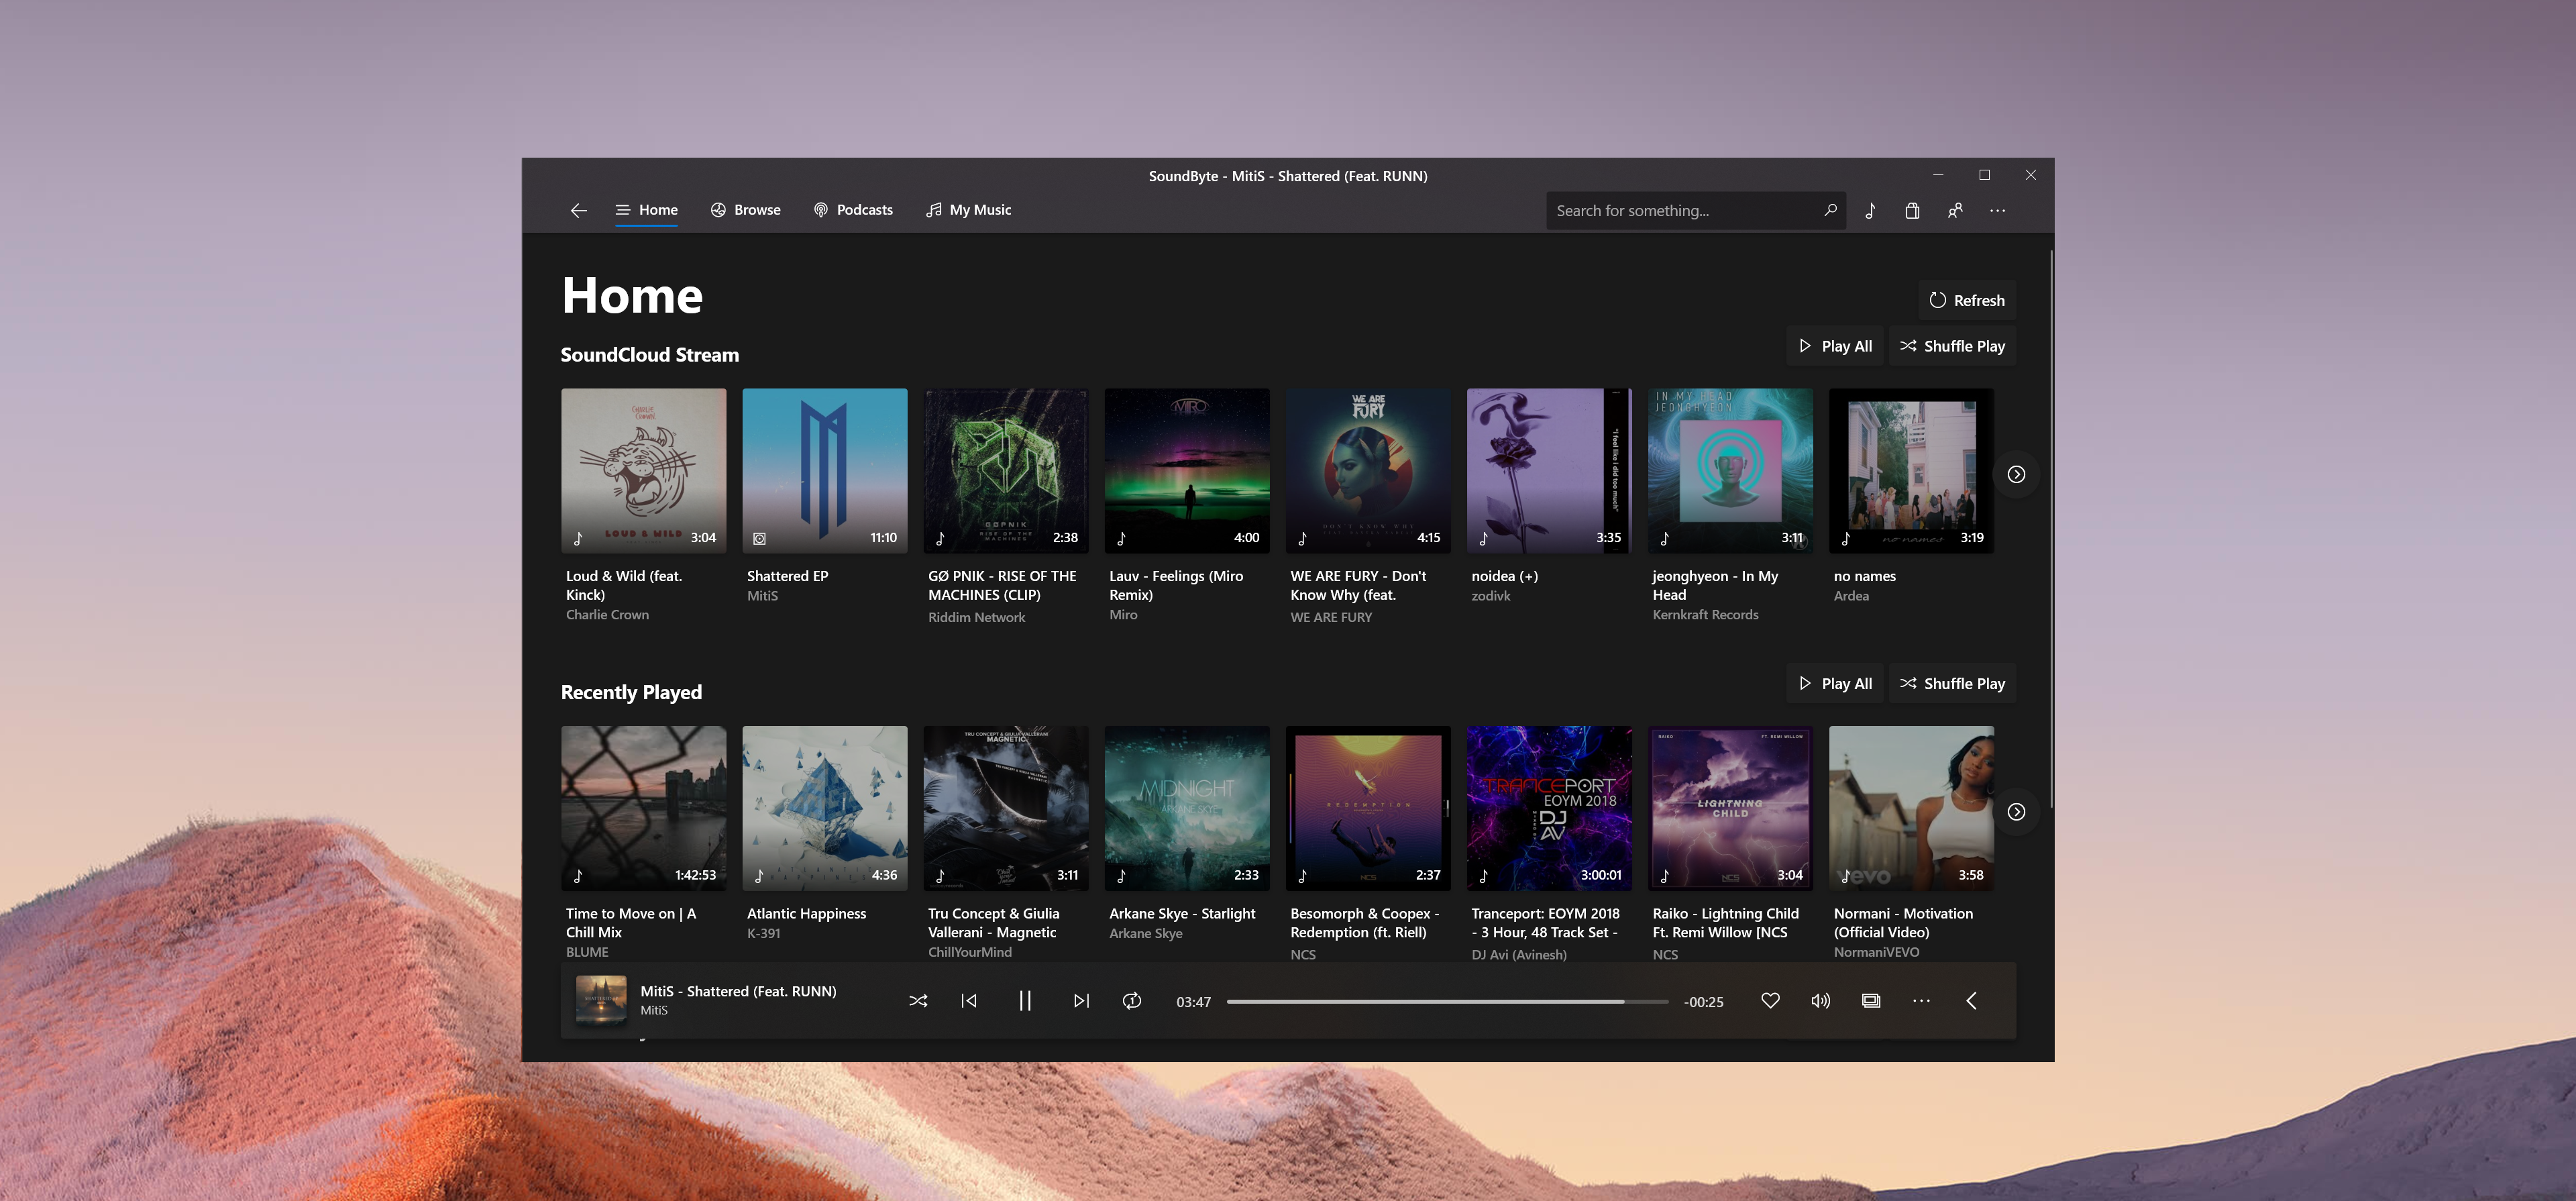Refresh the Home page
The height and width of the screenshot is (1201, 2576).
[1966, 300]
